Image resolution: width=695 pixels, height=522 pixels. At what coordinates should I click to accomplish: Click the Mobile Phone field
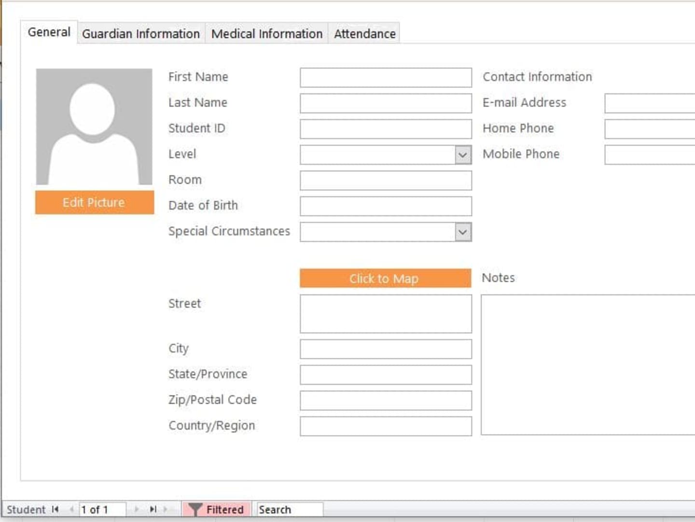(650, 155)
